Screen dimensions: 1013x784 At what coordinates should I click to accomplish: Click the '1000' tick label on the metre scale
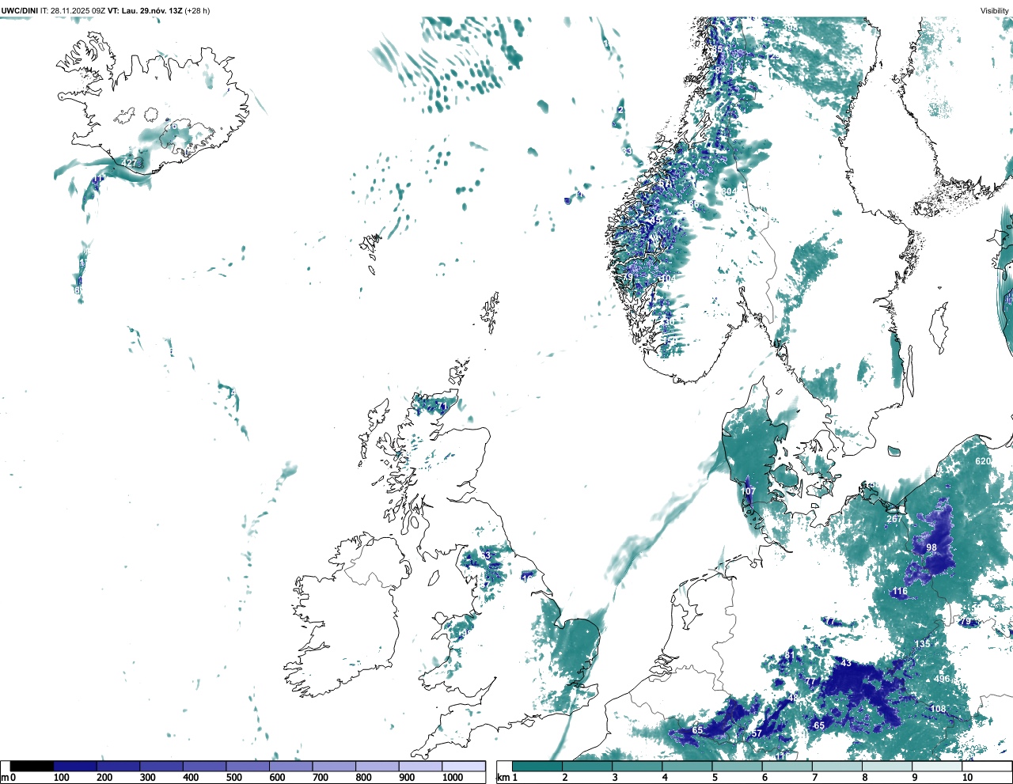453,778
